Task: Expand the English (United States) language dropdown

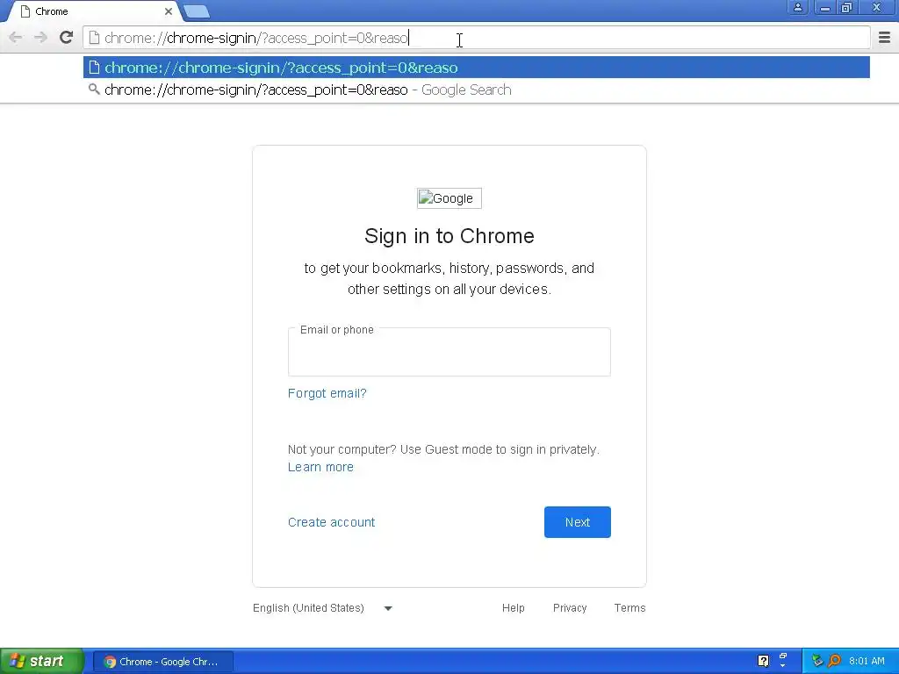Action: click(x=323, y=608)
